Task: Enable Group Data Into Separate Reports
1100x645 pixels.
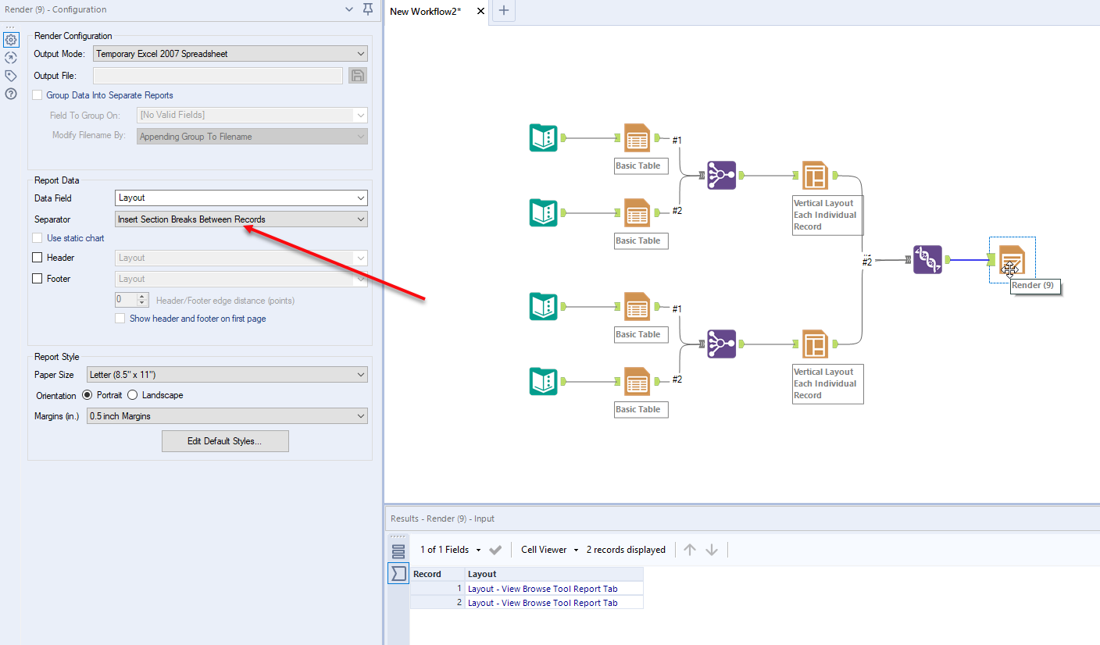Action: pos(36,94)
